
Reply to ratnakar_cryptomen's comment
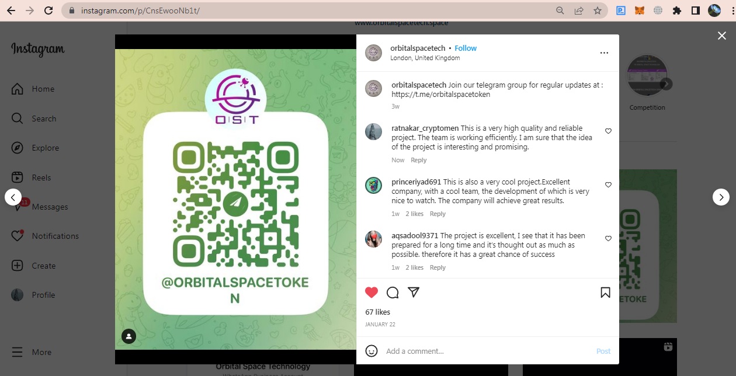[418, 160]
